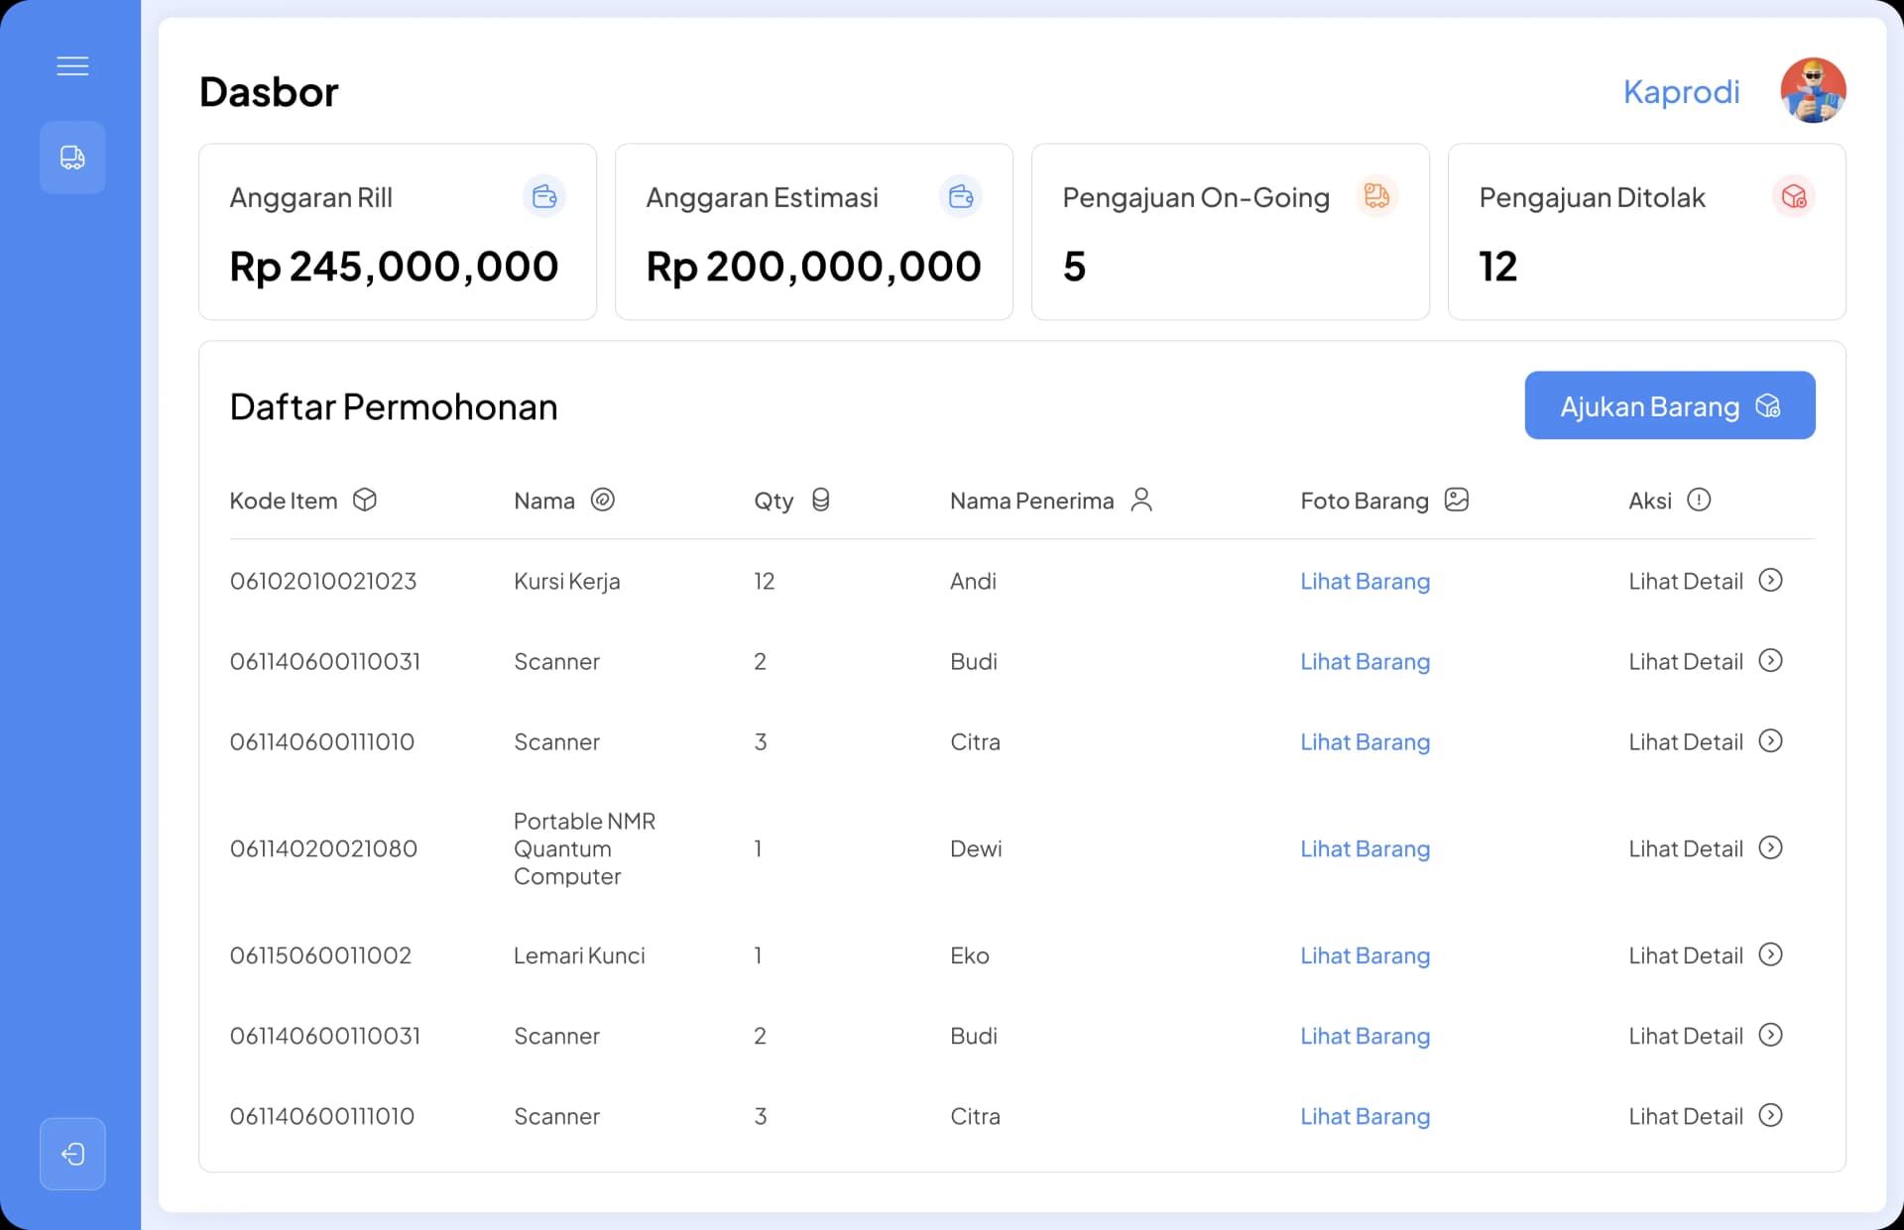Screen dimensions: 1904x1230
Task: Click the user avatar picture
Action: tap(1813, 90)
